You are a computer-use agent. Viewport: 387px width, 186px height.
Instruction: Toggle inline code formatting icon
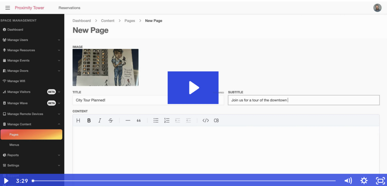tap(205, 121)
